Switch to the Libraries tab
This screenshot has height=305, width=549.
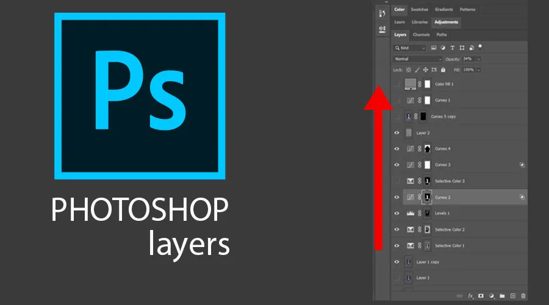pyautogui.click(x=420, y=22)
